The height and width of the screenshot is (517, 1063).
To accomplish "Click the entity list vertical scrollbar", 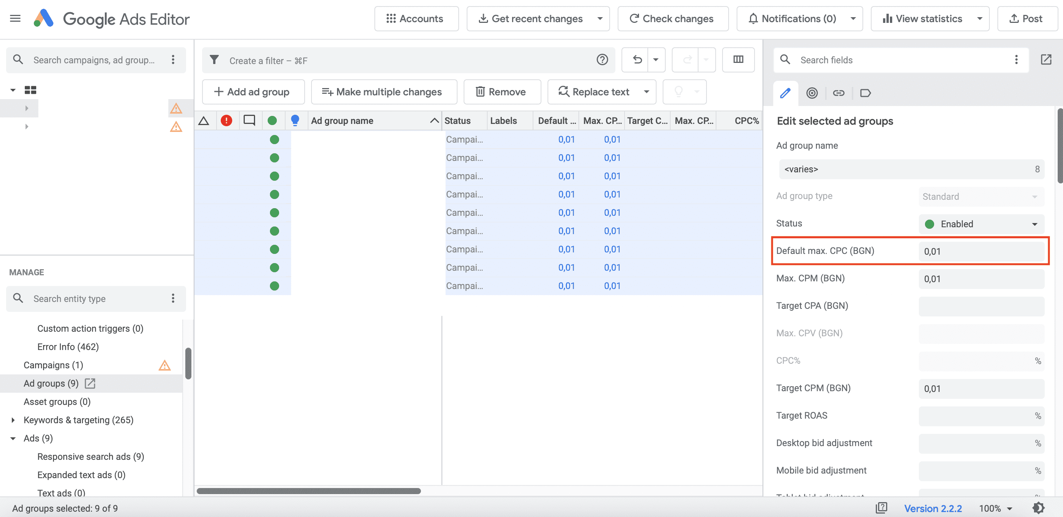I will tap(188, 363).
